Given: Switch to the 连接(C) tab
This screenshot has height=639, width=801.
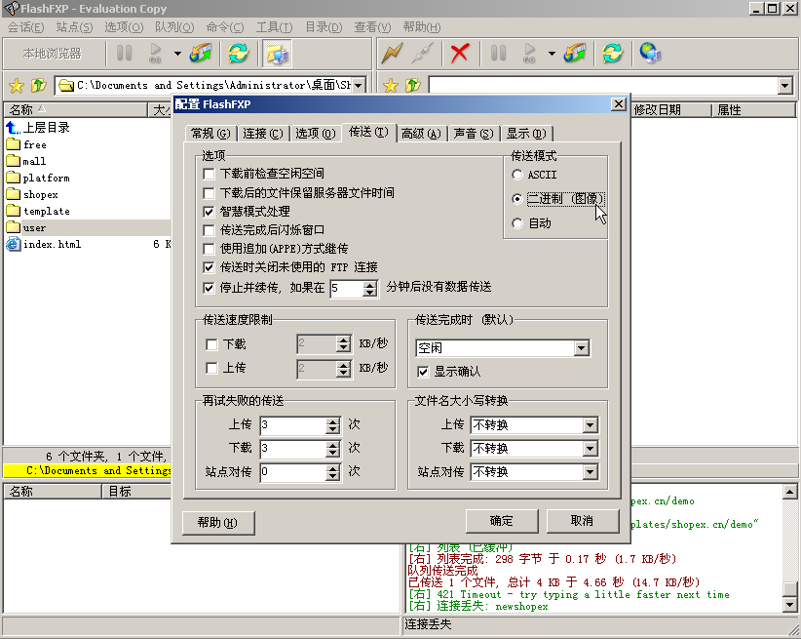Looking at the screenshot, I should [x=262, y=134].
